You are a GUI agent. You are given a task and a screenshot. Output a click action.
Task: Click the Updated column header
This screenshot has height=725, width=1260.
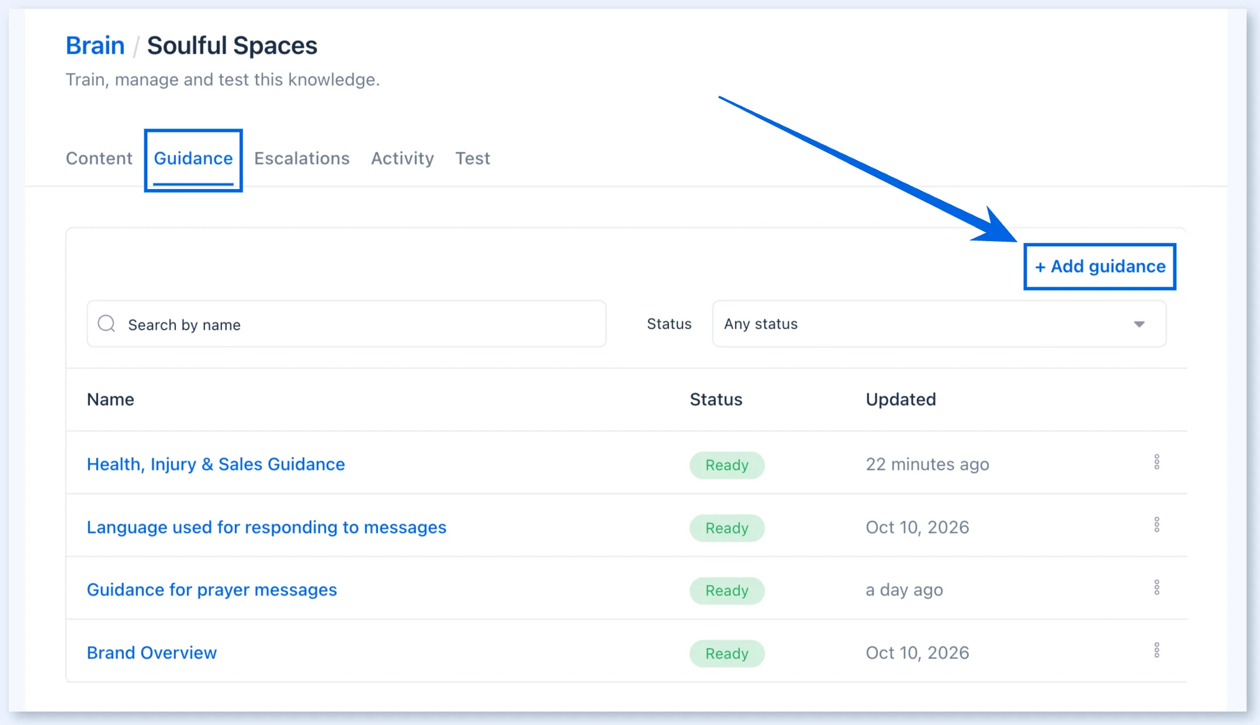pyautogui.click(x=901, y=399)
